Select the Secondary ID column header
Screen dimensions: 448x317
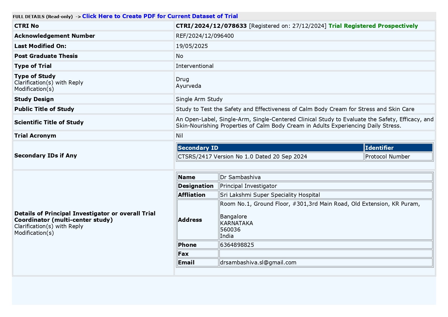(270, 148)
